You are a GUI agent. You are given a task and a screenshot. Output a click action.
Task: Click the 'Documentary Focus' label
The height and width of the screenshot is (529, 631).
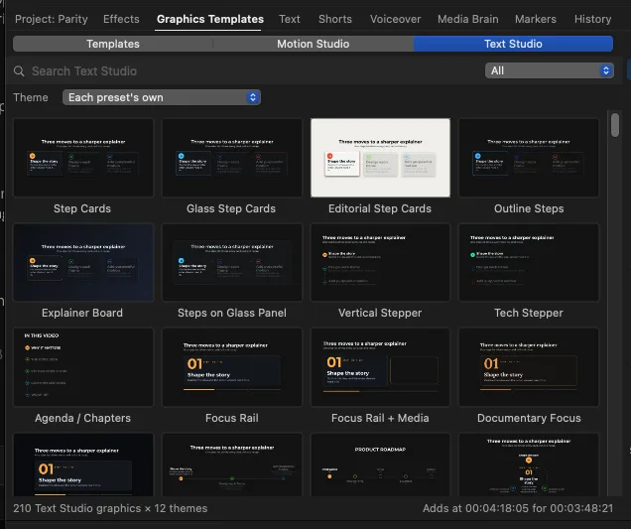point(529,418)
